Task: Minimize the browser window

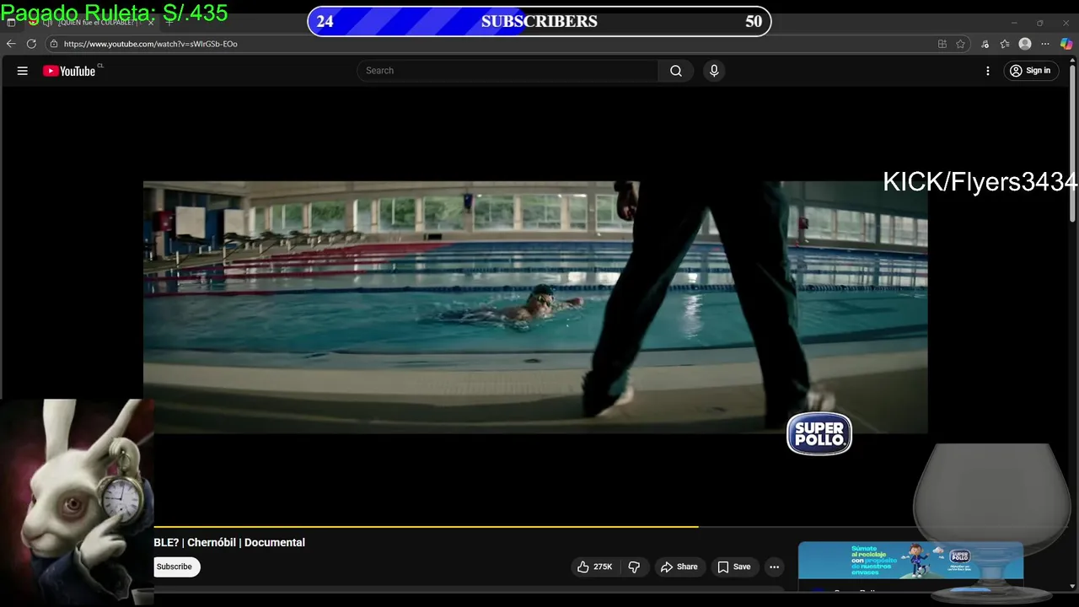Action: [x=1014, y=23]
